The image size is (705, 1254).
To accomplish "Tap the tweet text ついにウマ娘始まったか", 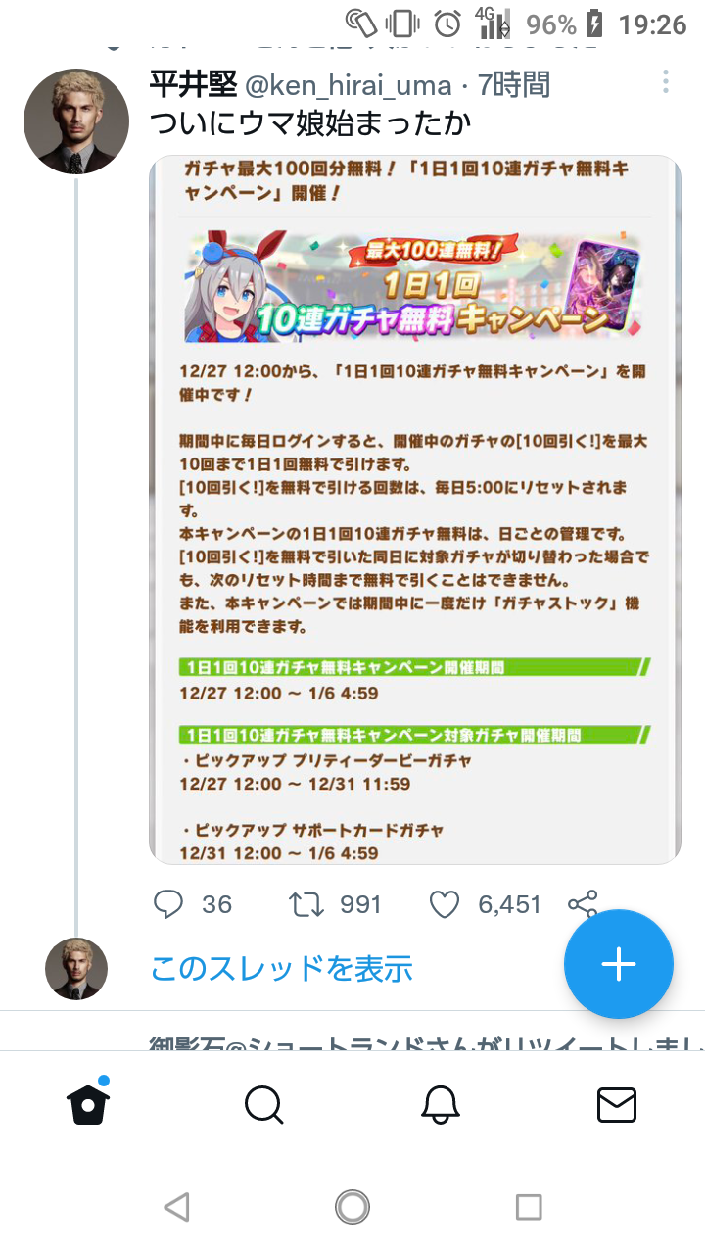I will (311, 124).
